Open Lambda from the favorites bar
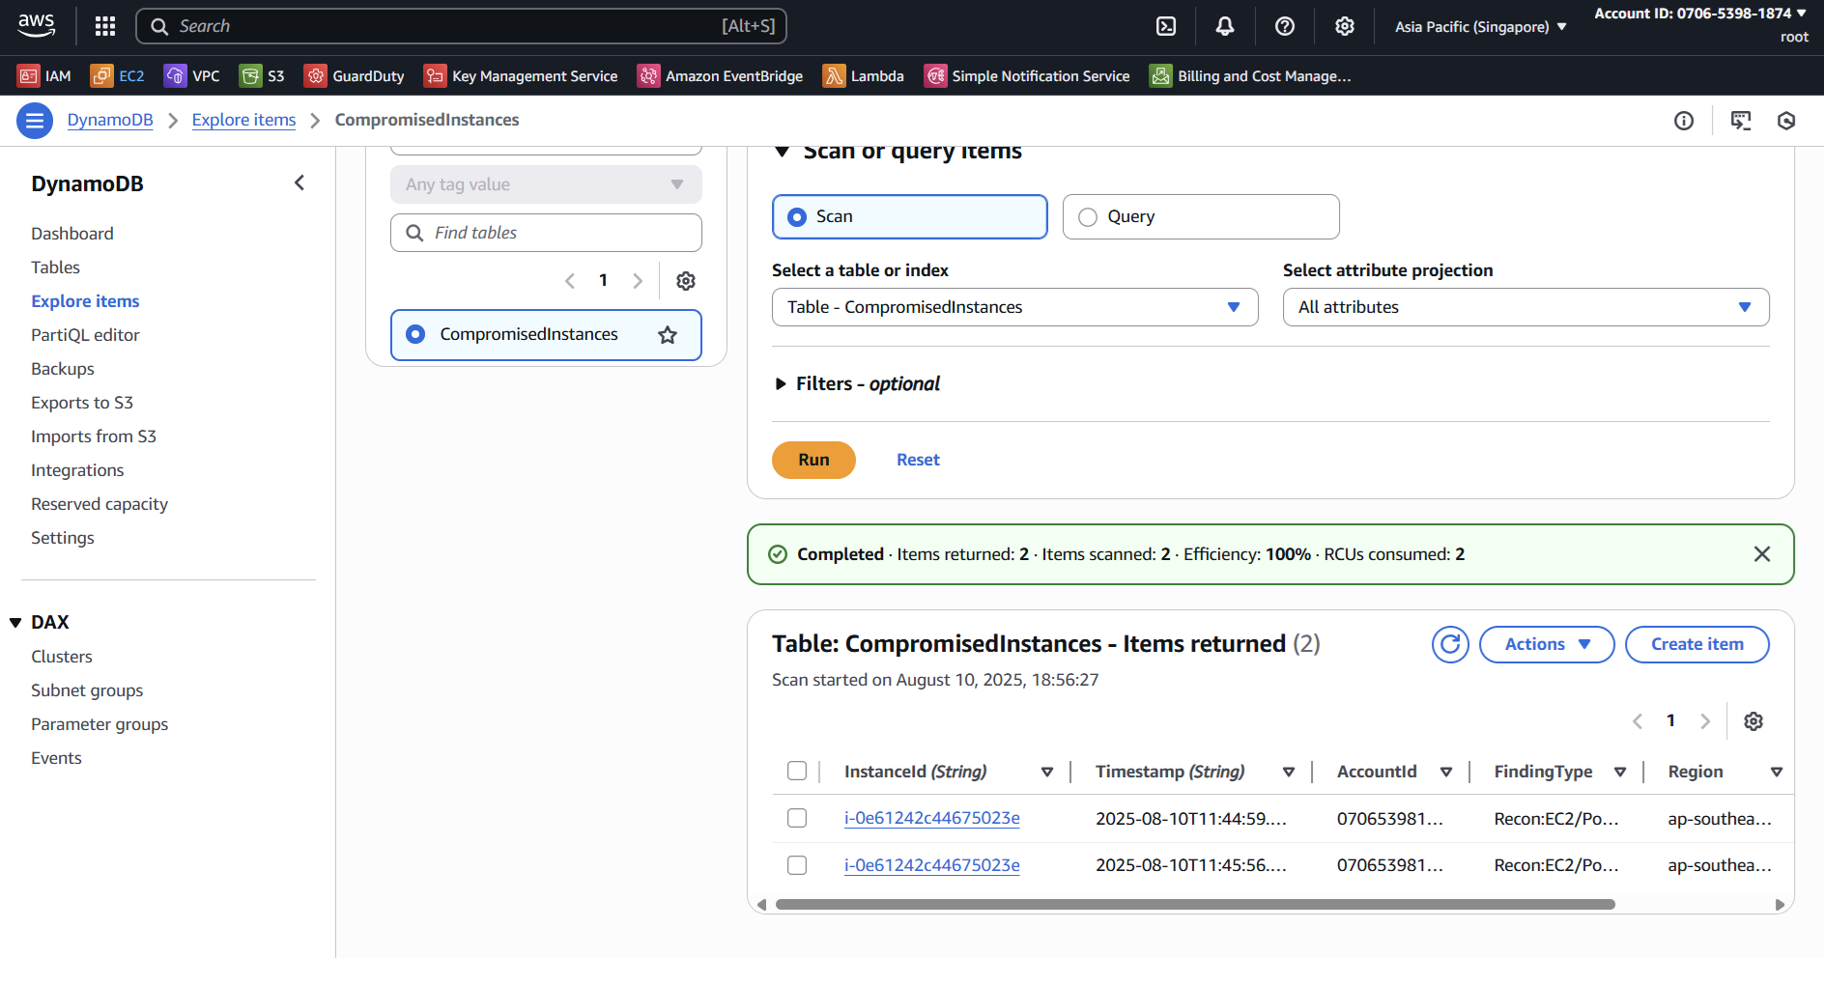Image resolution: width=1824 pixels, height=985 pixels. click(x=863, y=75)
